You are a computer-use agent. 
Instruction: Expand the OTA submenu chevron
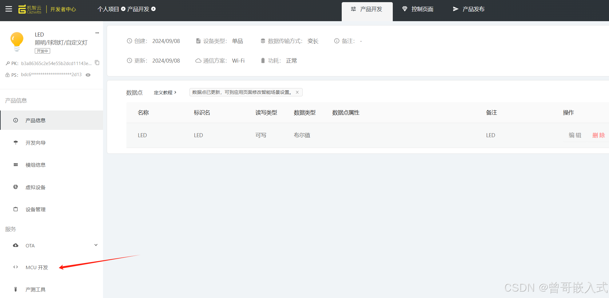click(96, 245)
